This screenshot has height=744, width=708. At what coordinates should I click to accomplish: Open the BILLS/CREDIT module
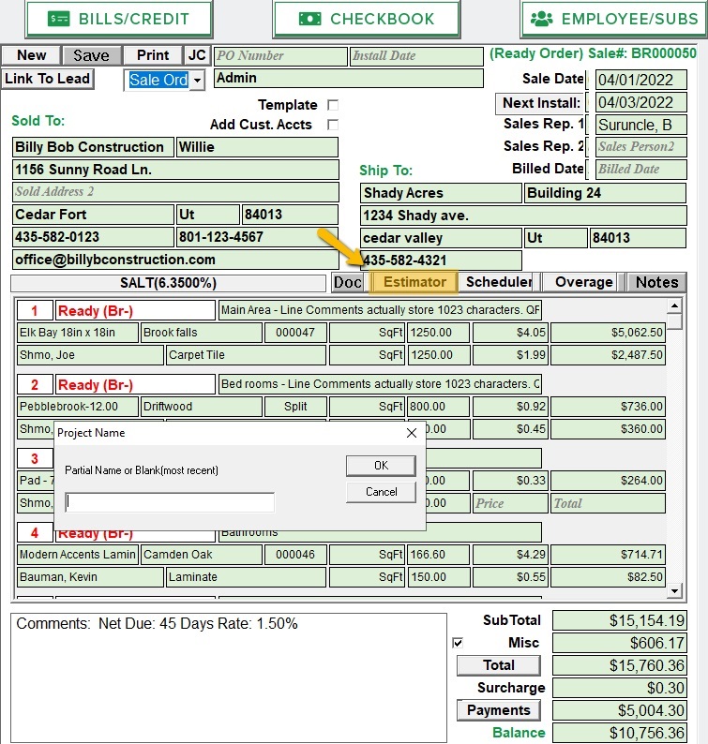119,19
